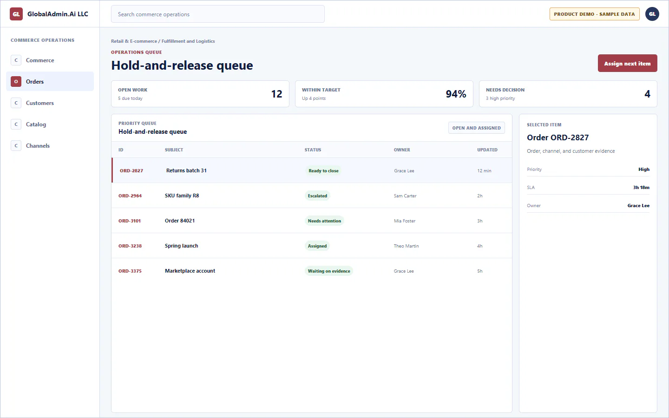Select the Returns batch 31 subject
Image resolution: width=669 pixels, height=418 pixels.
point(186,170)
